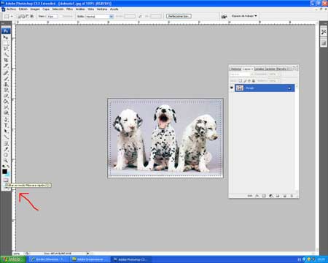This screenshot has width=328, height=263.
Task: Toggle the lock all icon in layers panel
Action: [x=254, y=80]
